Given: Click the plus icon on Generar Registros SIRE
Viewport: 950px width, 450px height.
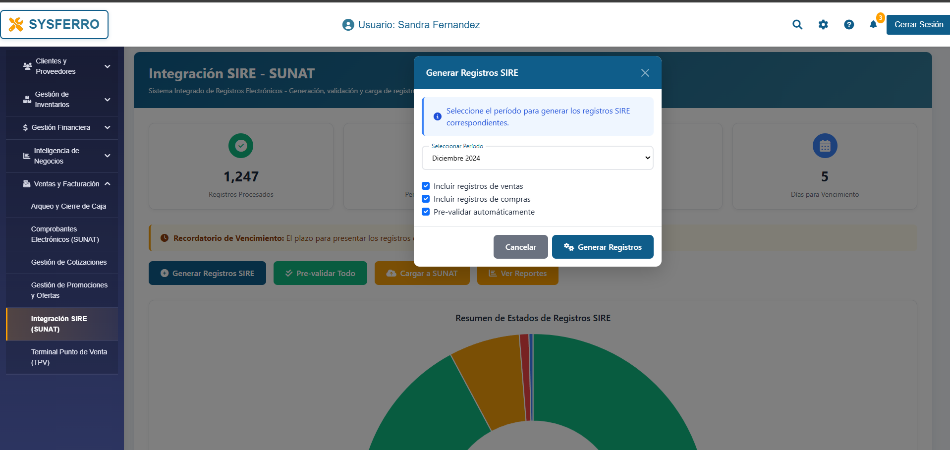Looking at the screenshot, I should point(165,273).
